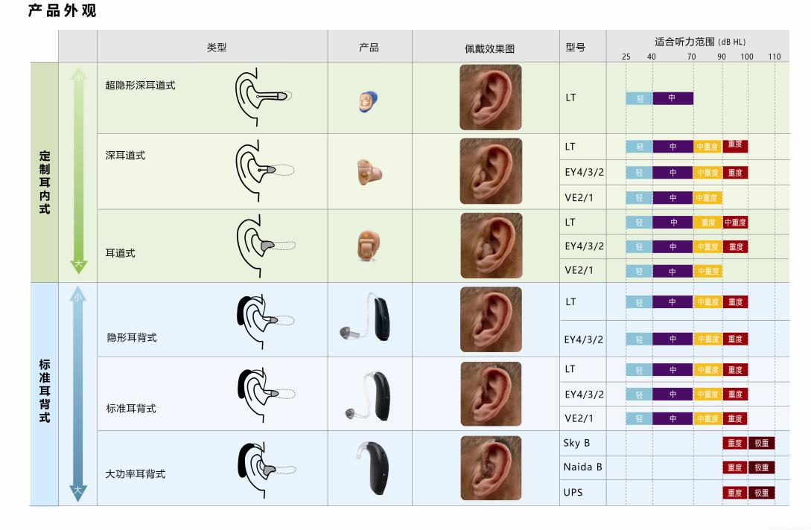Select the 大功率耳背式 ear diagram
Screen dimensions: 811x530
click(264, 469)
